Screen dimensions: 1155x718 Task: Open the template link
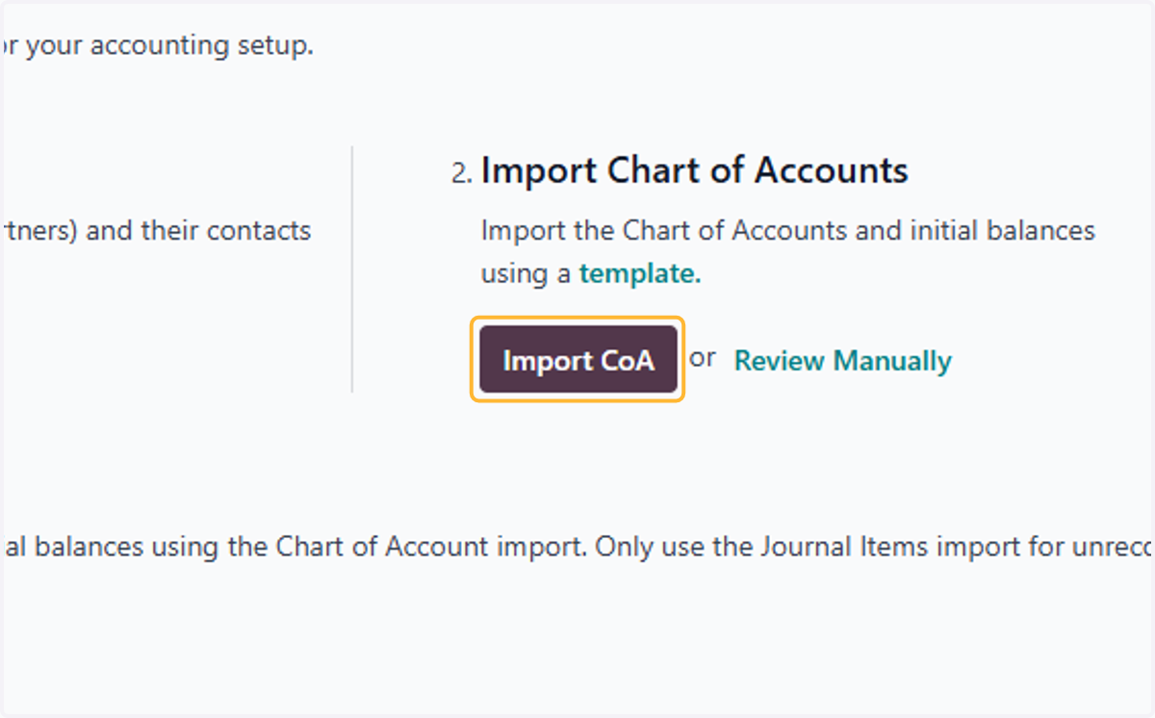640,274
